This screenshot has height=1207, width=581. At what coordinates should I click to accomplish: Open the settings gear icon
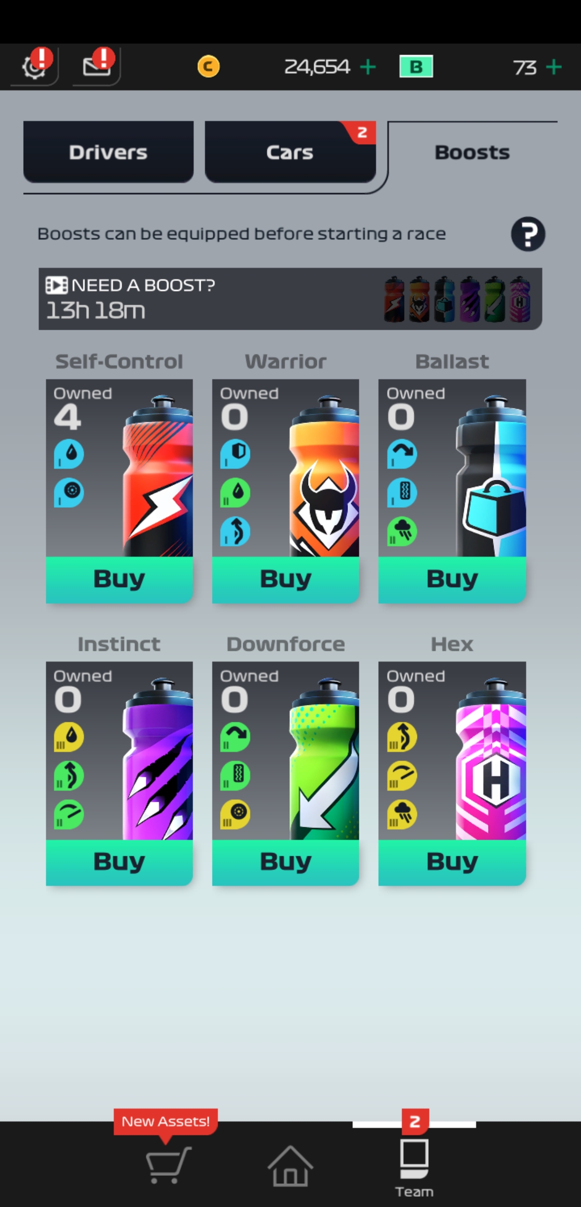coord(35,67)
